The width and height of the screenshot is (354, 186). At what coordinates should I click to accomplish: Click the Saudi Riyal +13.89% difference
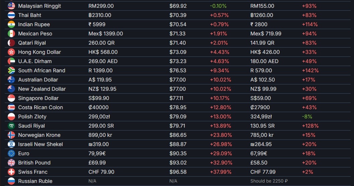pos(220,126)
